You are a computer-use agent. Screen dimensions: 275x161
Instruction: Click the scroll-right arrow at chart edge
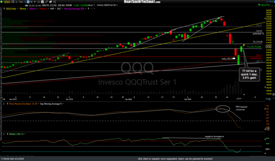click(273, 94)
